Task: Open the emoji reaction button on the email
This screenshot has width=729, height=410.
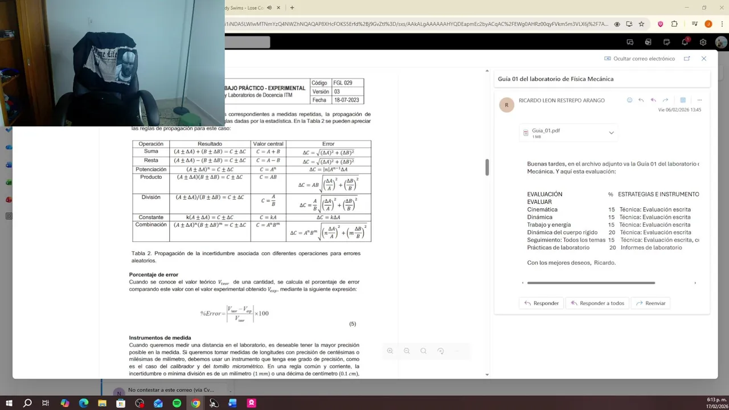Action: (629, 100)
